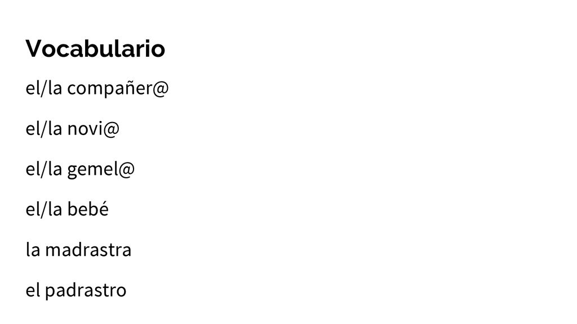Viewport: 577px width, 324px height.
Task: Click the Vocabulario slide title
Action: click(x=95, y=48)
